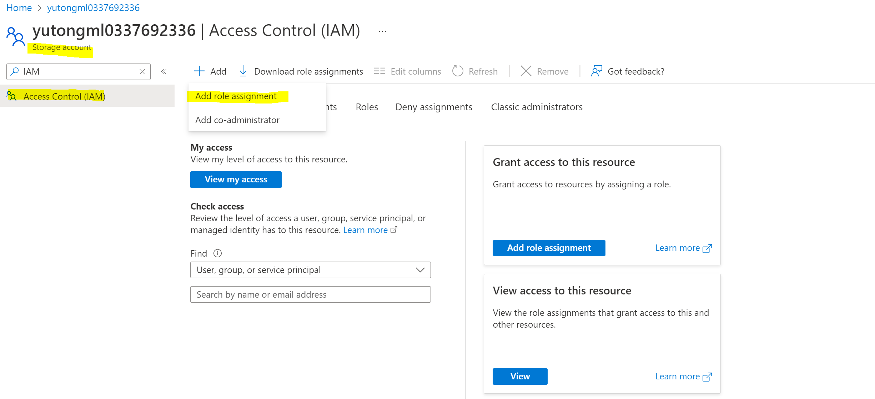Click the Refresh toolbar label
875x399 pixels.
pyautogui.click(x=483, y=71)
